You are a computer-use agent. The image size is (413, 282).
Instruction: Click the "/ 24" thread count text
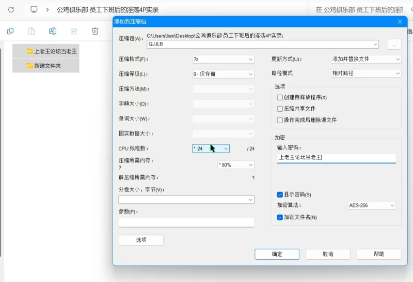coord(250,149)
